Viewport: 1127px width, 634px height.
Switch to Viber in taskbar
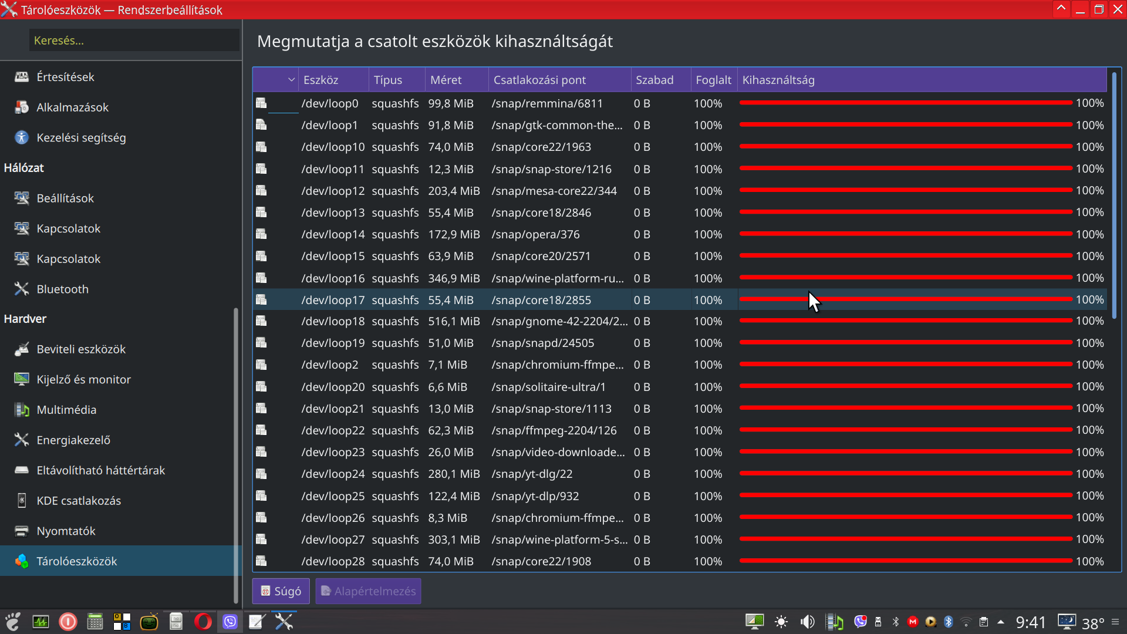click(230, 622)
